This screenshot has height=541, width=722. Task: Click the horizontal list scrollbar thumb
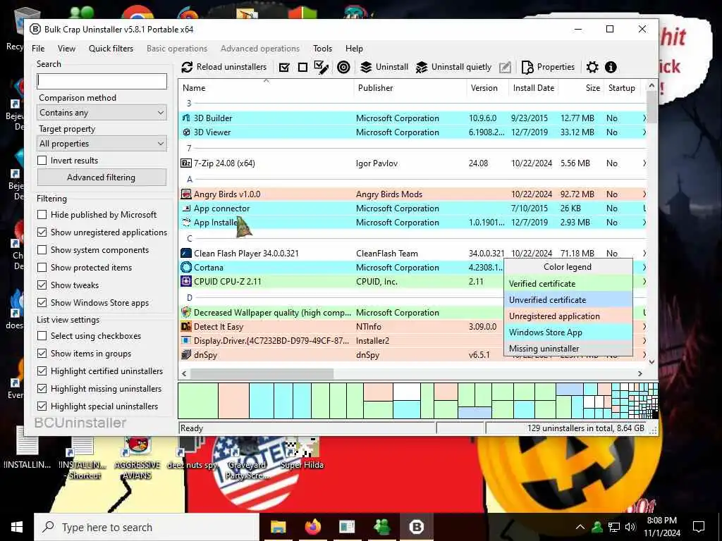[x=262, y=373]
